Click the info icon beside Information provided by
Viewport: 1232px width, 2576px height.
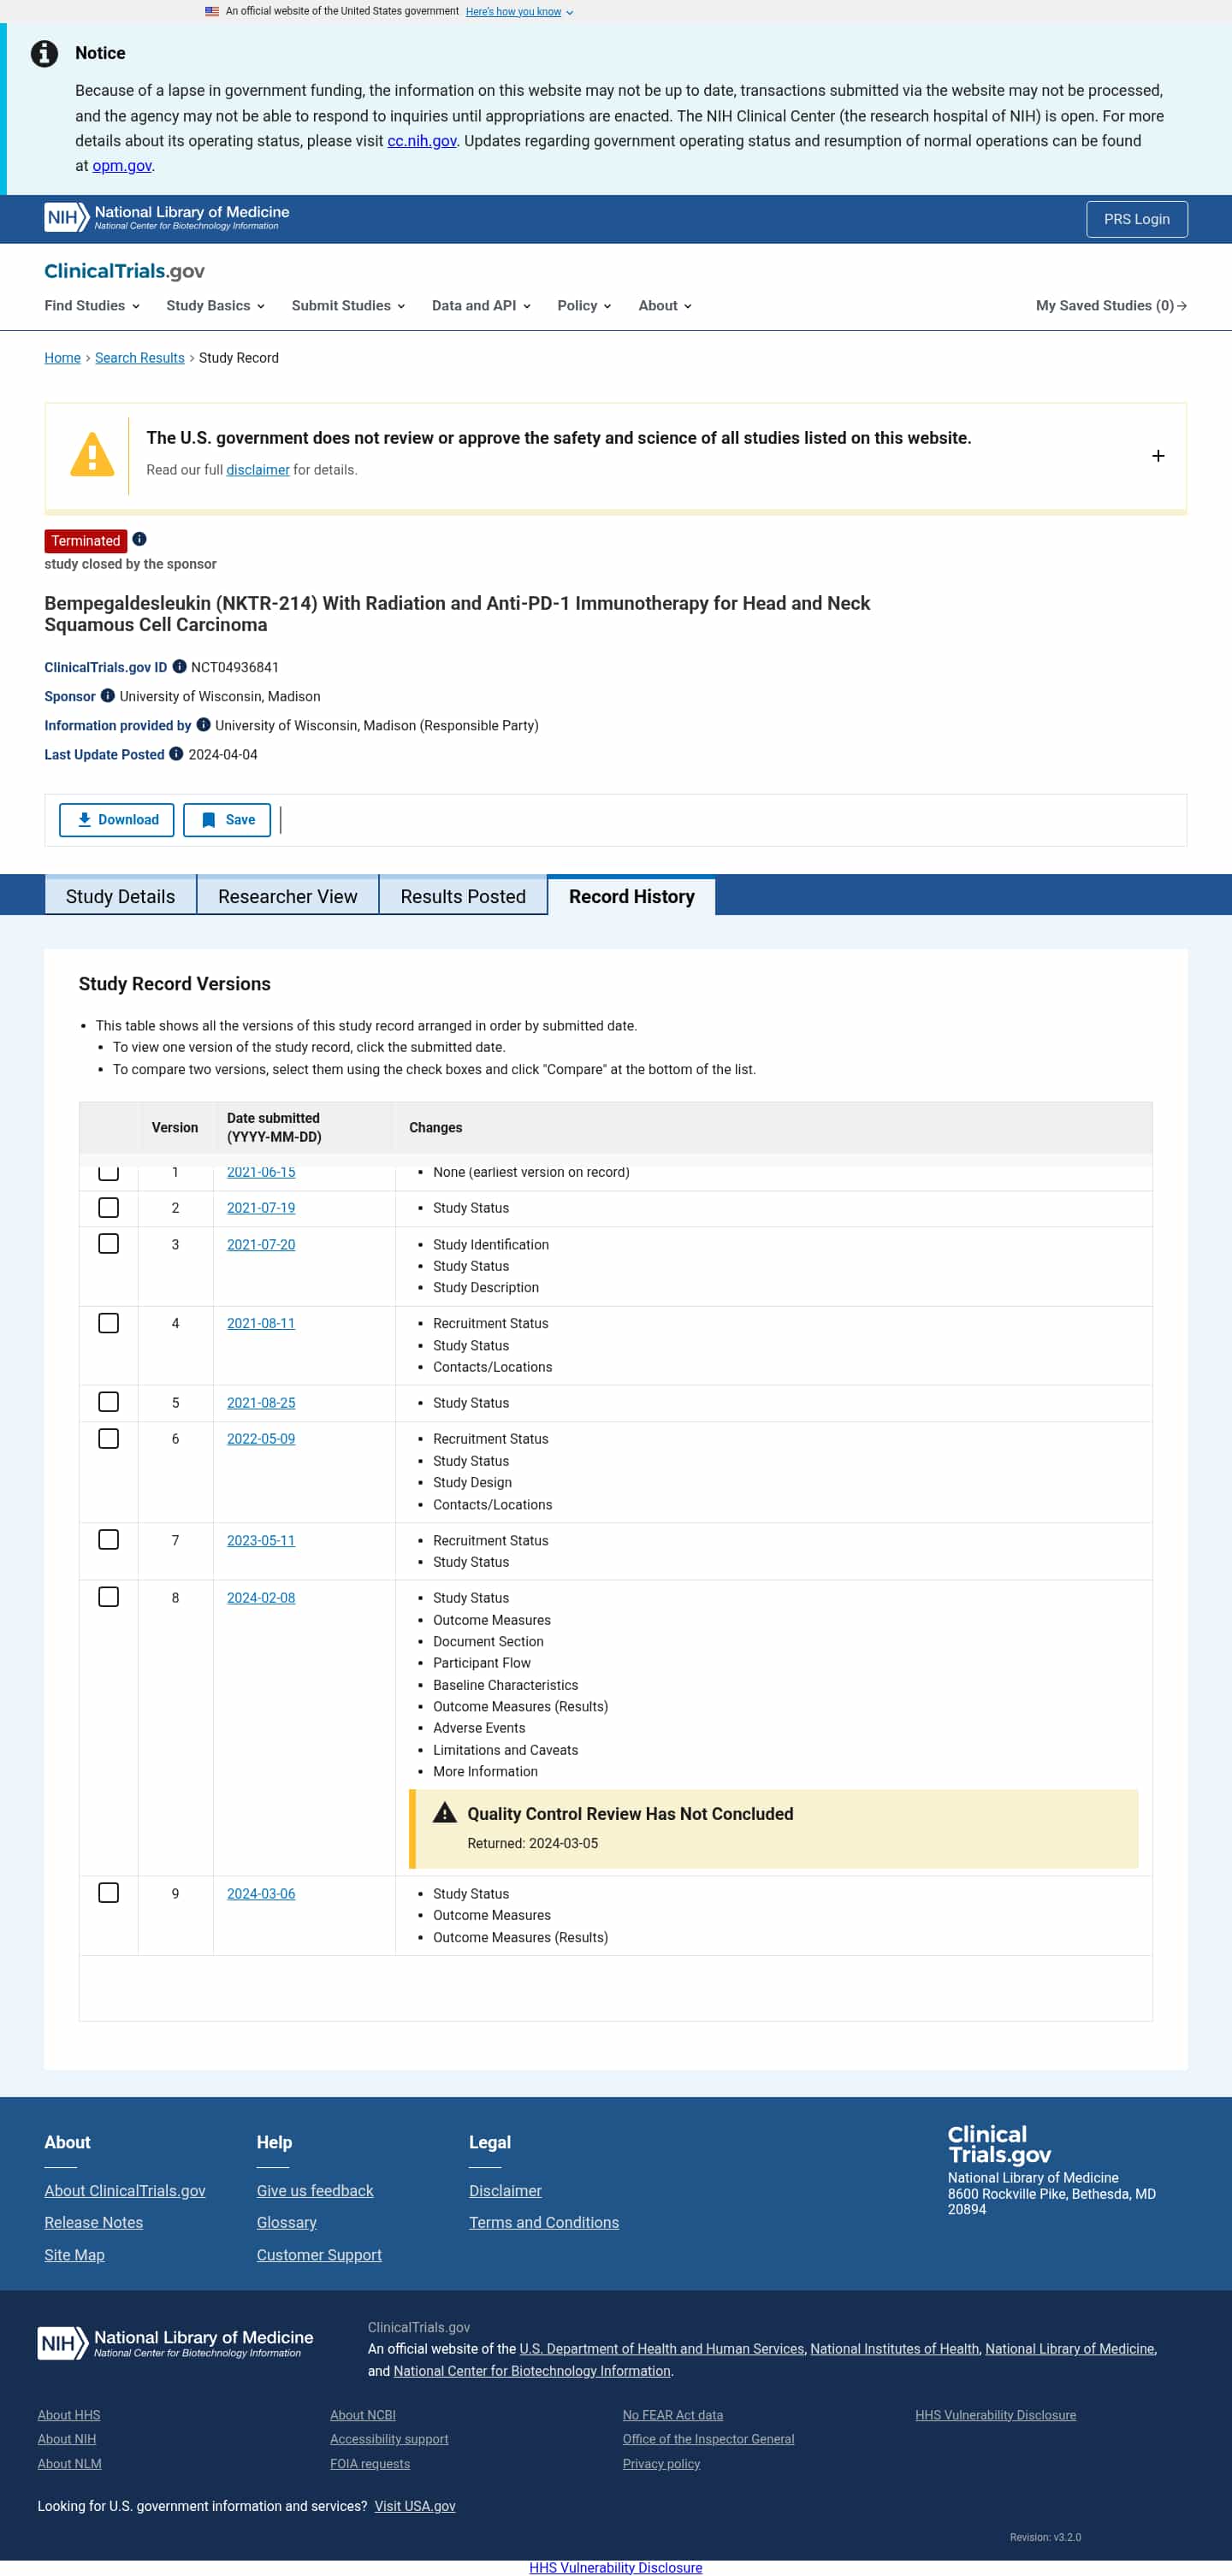click(x=203, y=724)
